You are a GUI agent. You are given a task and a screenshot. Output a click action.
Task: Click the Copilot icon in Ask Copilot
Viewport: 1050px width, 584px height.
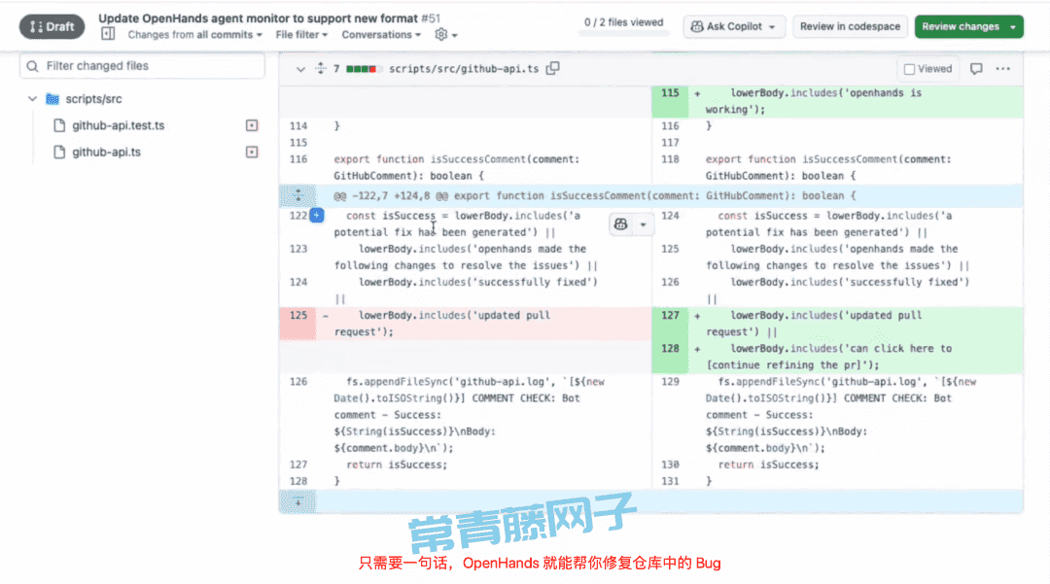697,27
